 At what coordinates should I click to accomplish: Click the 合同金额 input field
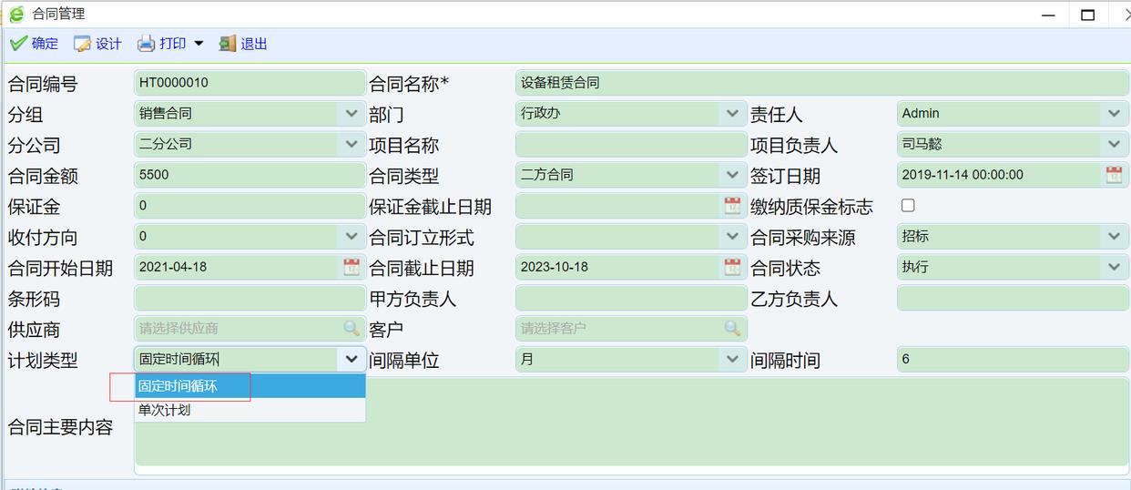point(248,175)
